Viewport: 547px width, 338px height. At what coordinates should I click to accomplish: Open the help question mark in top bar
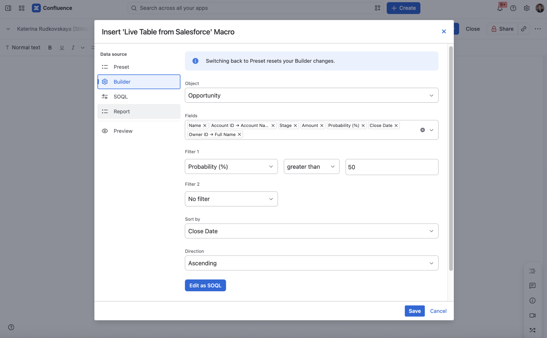(513, 8)
